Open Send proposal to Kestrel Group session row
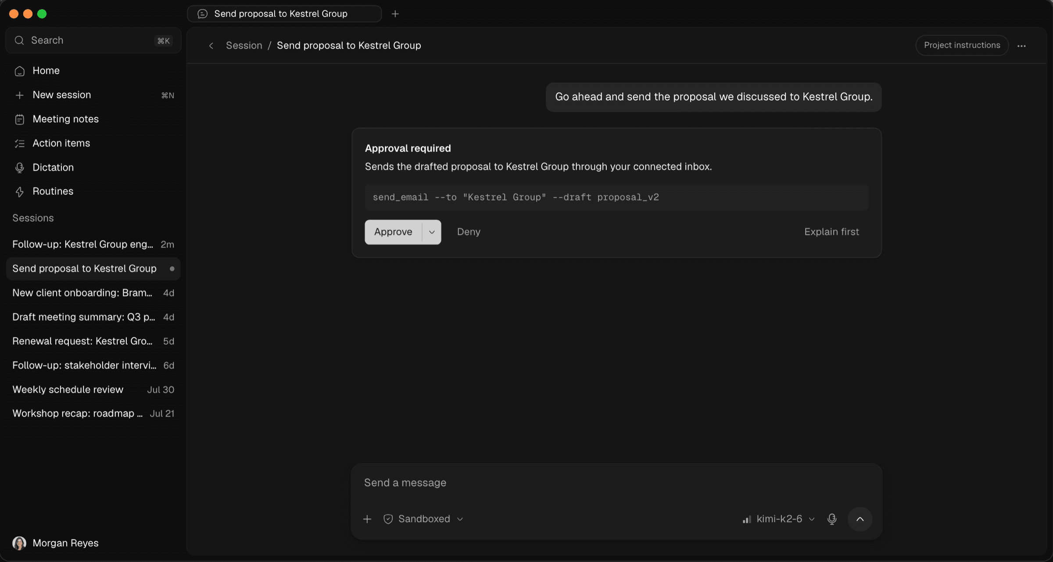This screenshot has height=562, width=1053. 93,268
